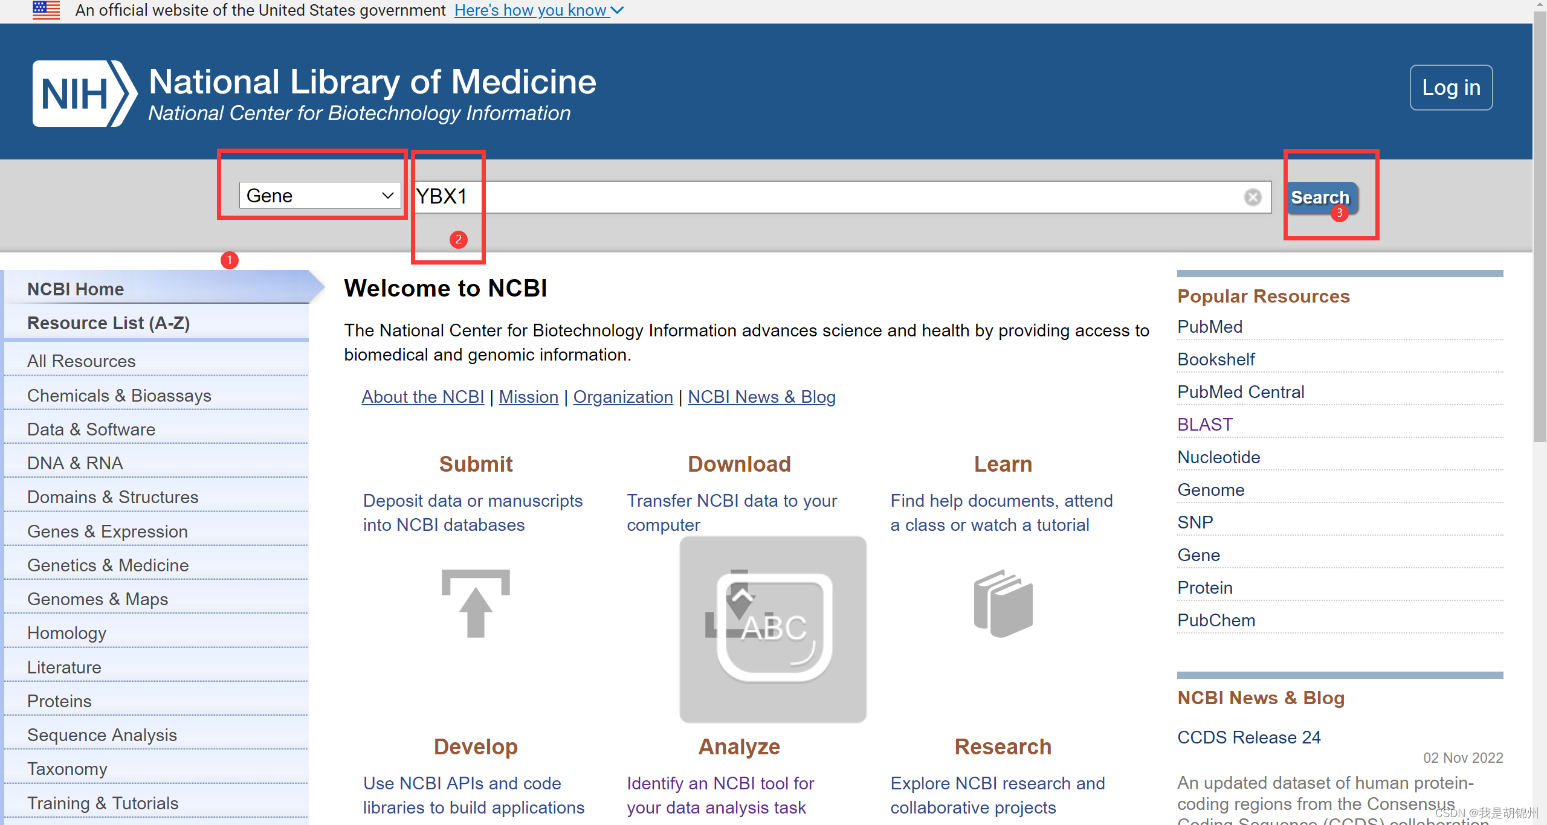
Task: Open Domains & Structures category
Action: click(x=156, y=497)
